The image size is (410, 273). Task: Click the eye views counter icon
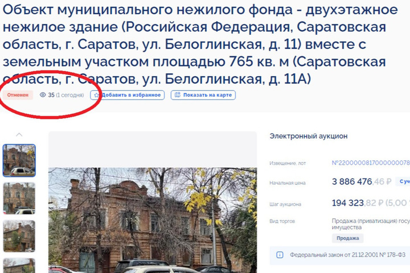tap(43, 95)
